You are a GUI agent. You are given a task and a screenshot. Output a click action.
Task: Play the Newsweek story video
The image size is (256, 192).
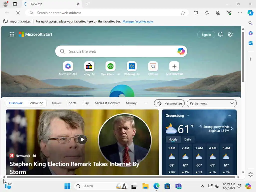pos(82,139)
